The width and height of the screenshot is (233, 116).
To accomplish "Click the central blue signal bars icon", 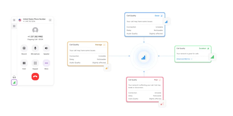I will pos(144,57).
